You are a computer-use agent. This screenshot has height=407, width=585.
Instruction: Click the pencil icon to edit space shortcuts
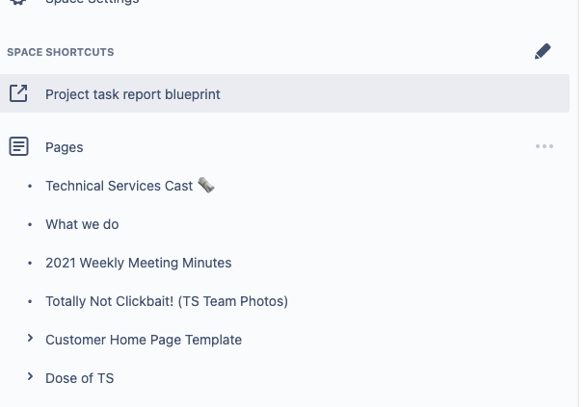click(x=543, y=51)
